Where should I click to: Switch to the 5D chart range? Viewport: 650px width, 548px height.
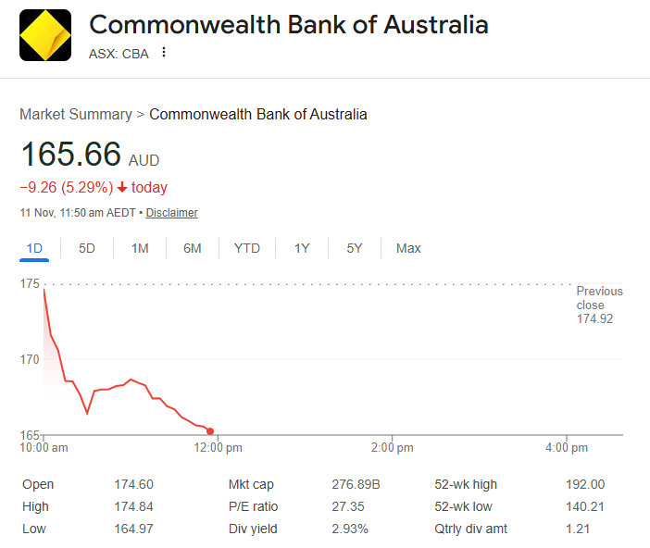(x=87, y=248)
